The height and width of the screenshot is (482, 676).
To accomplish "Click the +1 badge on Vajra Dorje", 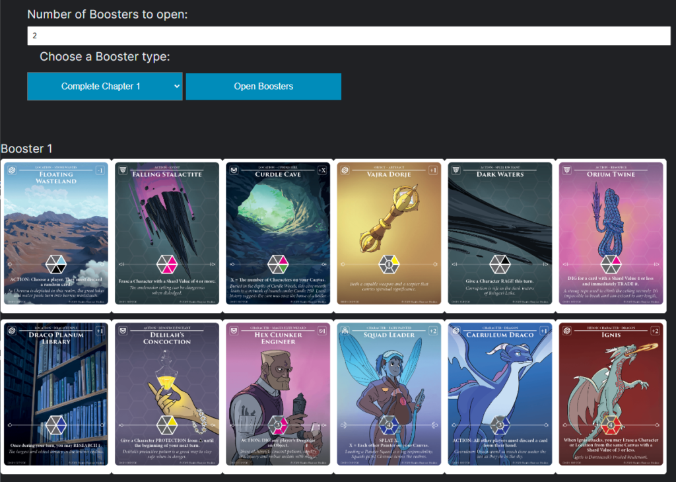I will (433, 170).
